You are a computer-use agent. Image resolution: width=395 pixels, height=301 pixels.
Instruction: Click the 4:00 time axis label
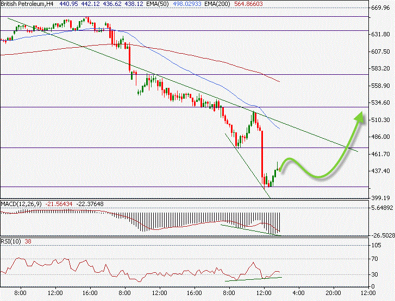click(x=299, y=293)
